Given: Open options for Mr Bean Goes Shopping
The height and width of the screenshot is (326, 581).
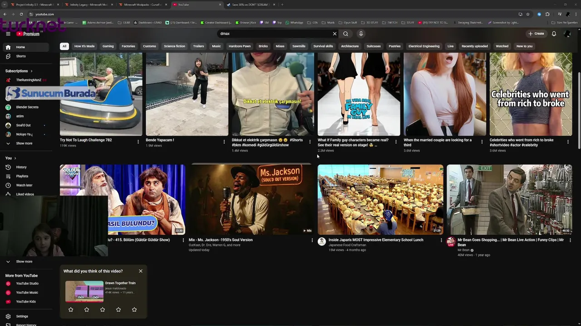Looking at the screenshot, I should click(x=570, y=240).
